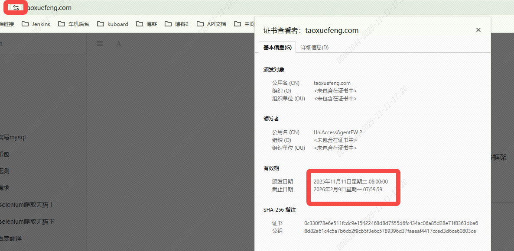Select the 基本信息(G) tab

click(277, 48)
